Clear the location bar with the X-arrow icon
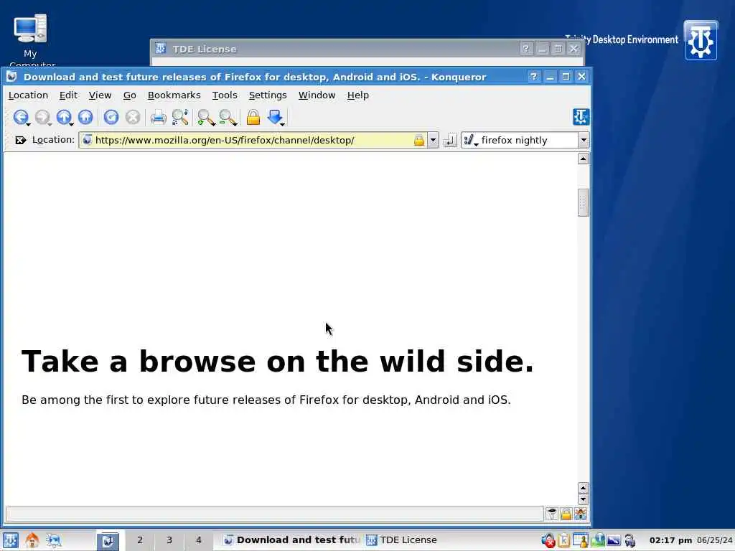 pos(20,140)
